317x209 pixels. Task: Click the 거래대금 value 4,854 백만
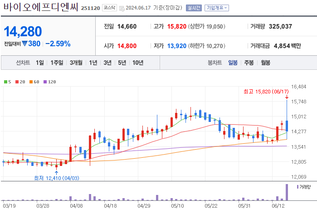tap(287, 46)
